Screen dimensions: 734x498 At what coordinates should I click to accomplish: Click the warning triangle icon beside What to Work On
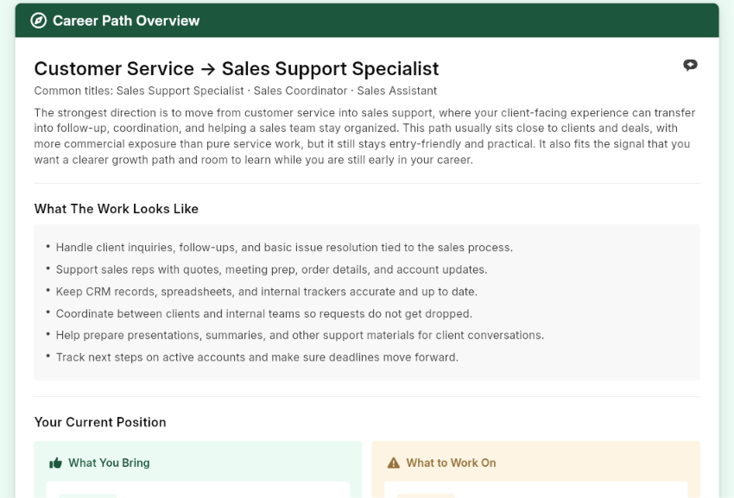(x=394, y=463)
